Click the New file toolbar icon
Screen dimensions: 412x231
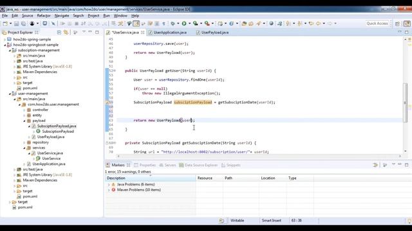(x=5, y=24)
